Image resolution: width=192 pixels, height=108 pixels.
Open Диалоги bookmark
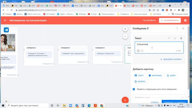18,14
